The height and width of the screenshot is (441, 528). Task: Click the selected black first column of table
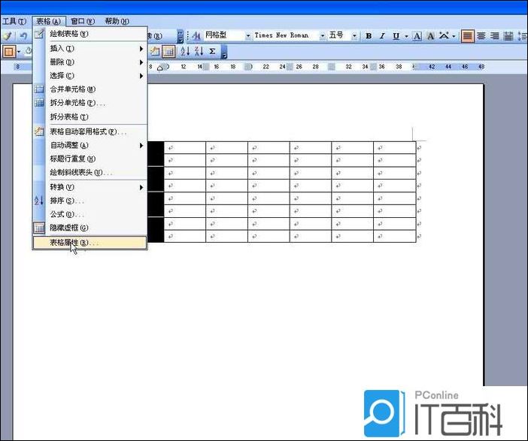tap(156, 192)
